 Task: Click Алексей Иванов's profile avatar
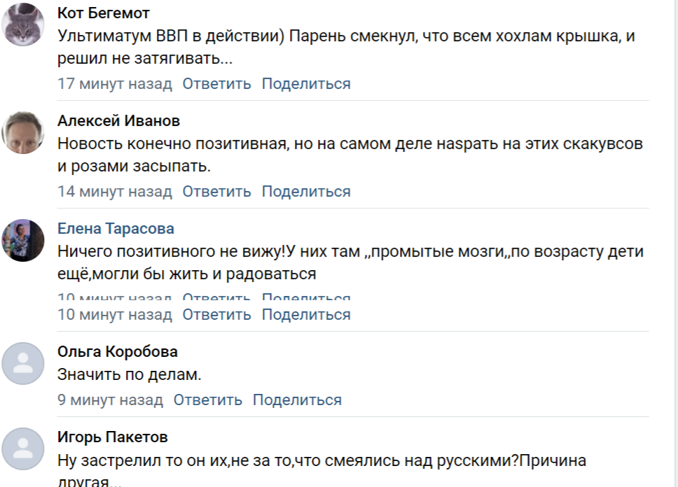[x=23, y=132]
